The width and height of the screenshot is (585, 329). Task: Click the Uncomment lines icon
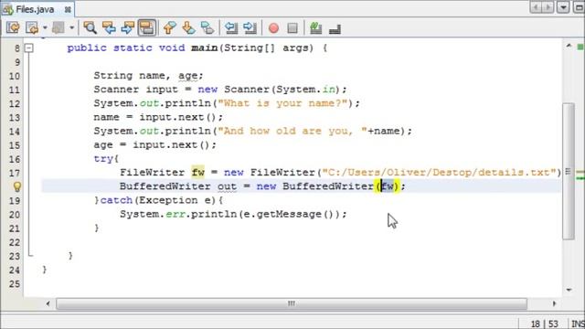point(335,28)
